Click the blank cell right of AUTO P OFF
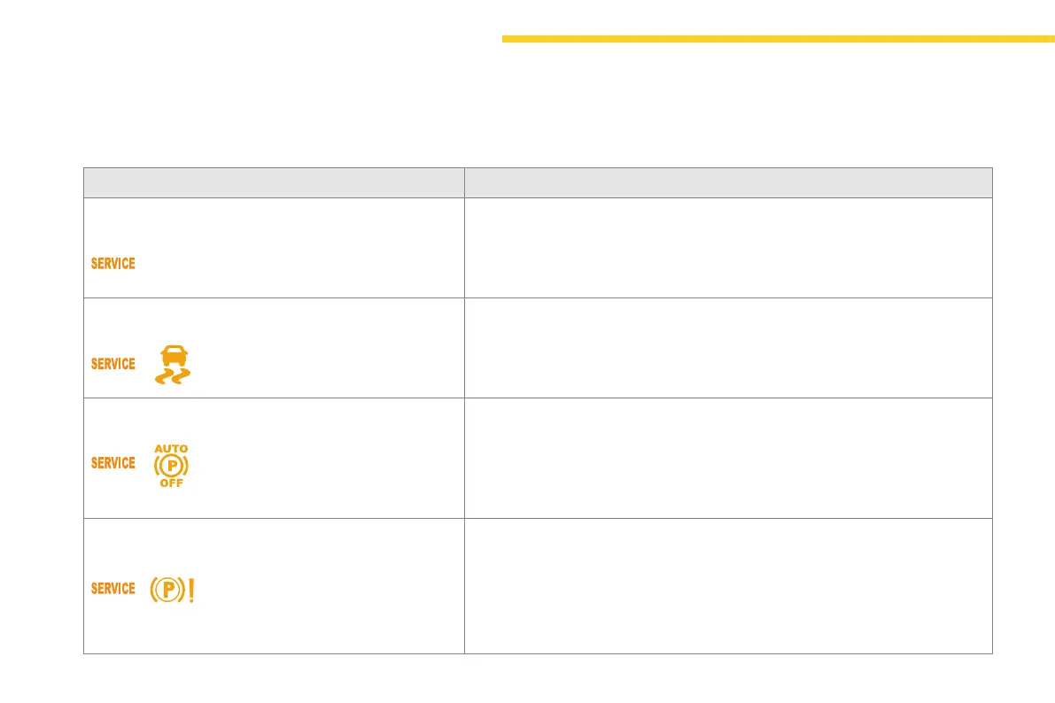Screen dimensions: 1055x703 coord(728,458)
